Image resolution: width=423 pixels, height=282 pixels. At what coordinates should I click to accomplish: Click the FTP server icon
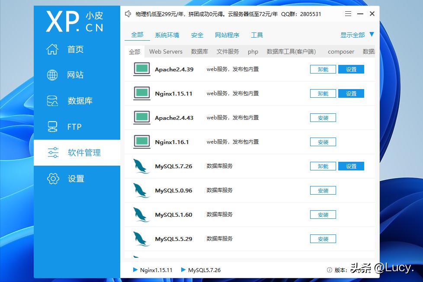pos(52,127)
